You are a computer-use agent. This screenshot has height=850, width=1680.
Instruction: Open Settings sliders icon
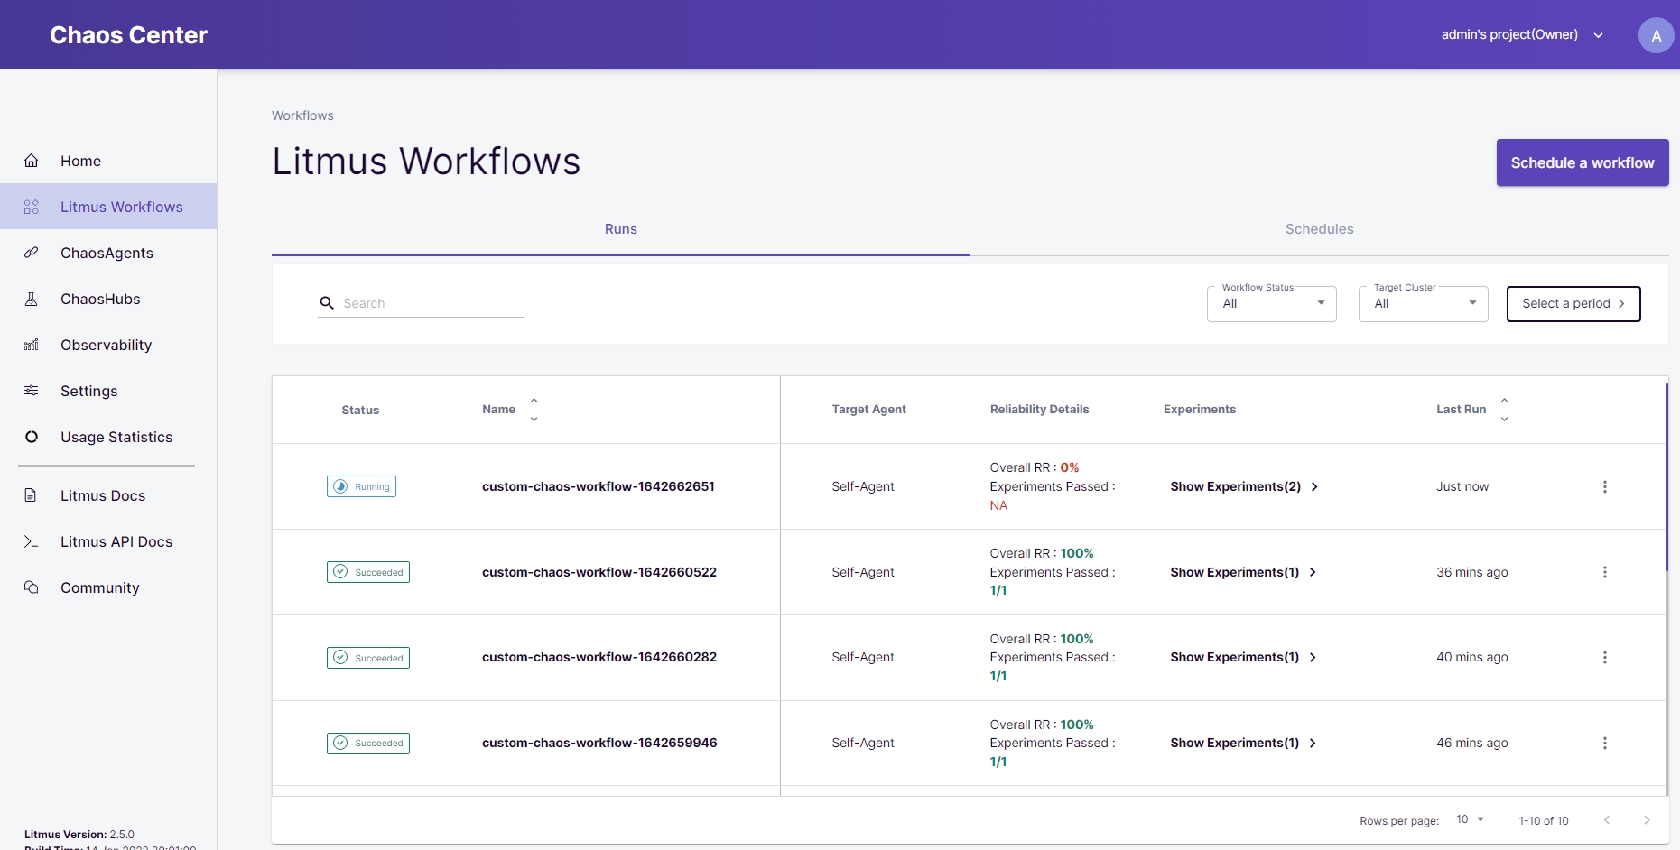point(32,391)
